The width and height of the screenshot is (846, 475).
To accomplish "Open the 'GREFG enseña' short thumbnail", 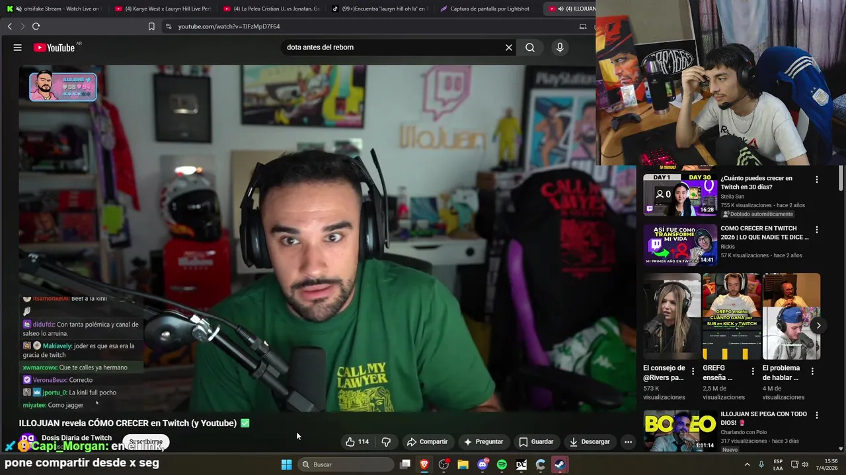I will point(732,317).
